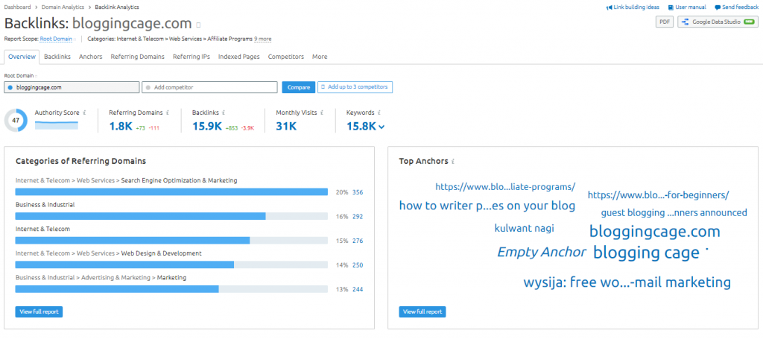Click the 'bloggingcage.com' anchor in Top Anchors
Viewport: 763px width, 339px height.
[x=654, y=232]
